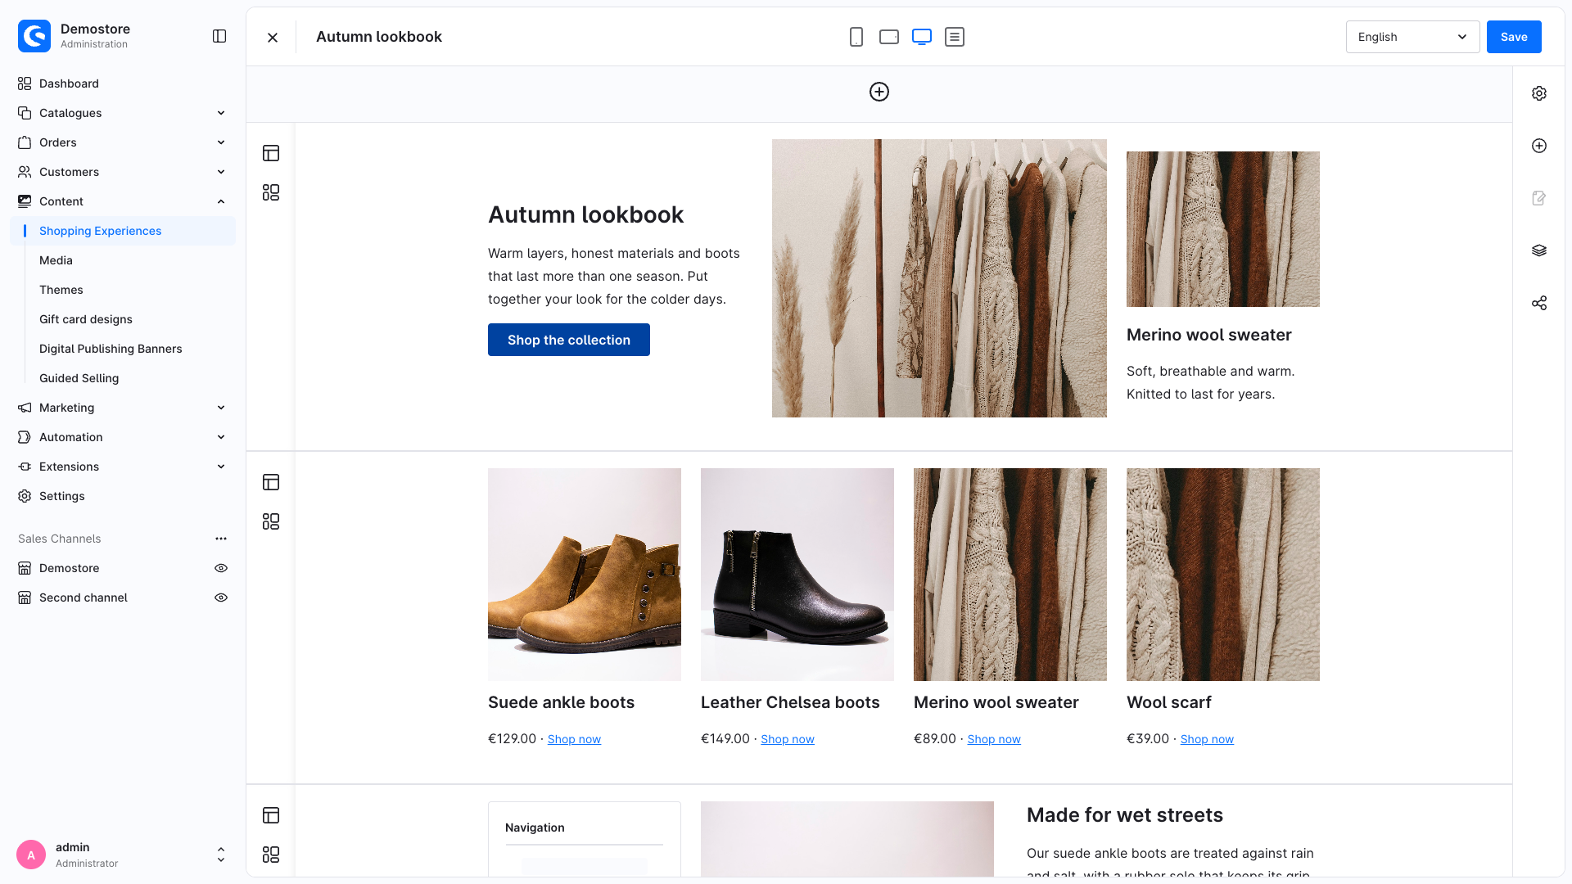Open blocks grid icon beside product row
The width and height of the screenshot is (1572, 884).
click(271, 521)
